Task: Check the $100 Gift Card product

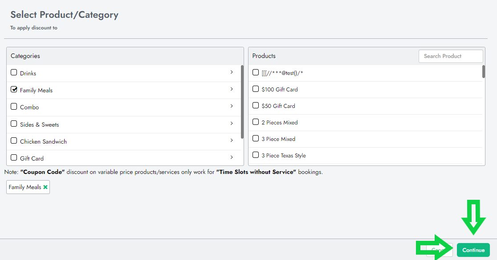Action: 256,89
